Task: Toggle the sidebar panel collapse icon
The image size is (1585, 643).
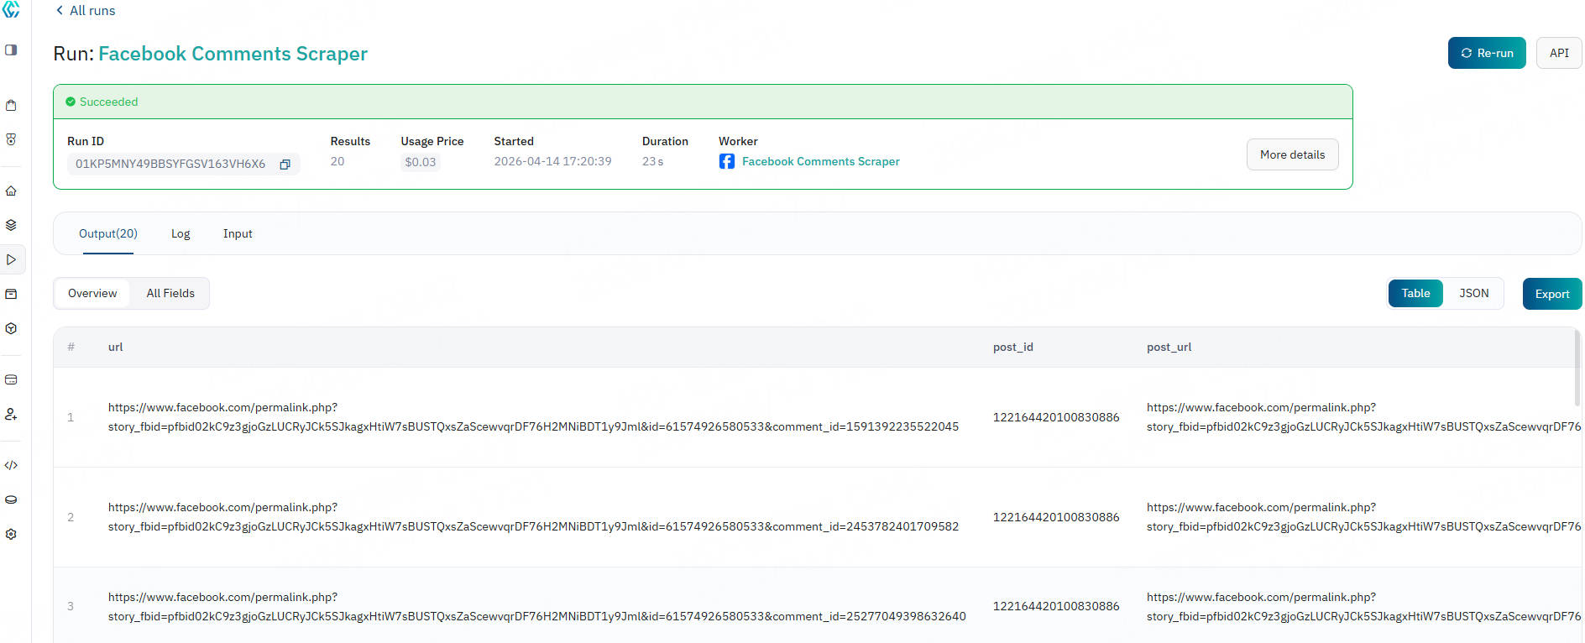Action: (x=11, y=50)
